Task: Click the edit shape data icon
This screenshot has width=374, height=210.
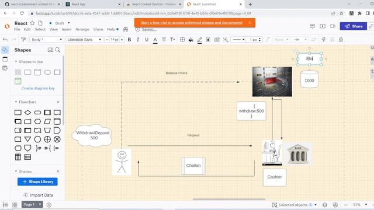Action: click(217, 40)
